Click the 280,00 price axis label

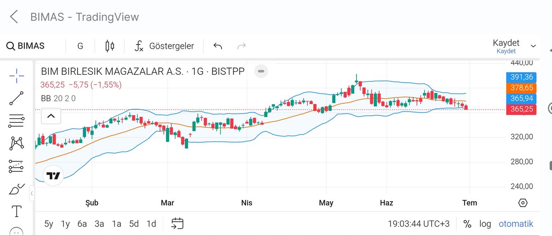point(522,162)
